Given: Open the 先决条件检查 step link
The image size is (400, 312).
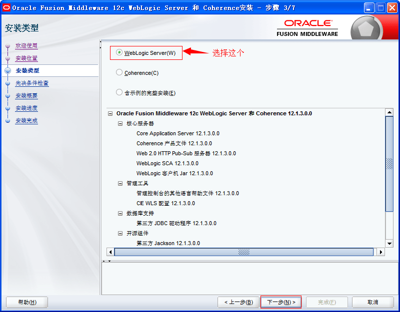Looking at the screenshot, I should [x=32, y=83].
